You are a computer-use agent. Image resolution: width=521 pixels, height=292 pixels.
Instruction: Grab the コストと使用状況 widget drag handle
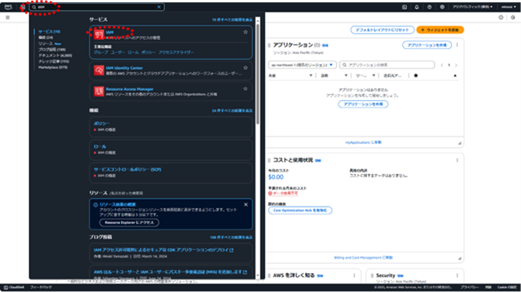coord(269,161)
